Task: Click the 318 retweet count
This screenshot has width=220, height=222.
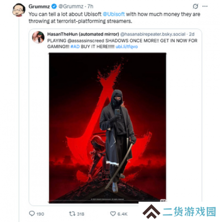Action: coord(80,214)
